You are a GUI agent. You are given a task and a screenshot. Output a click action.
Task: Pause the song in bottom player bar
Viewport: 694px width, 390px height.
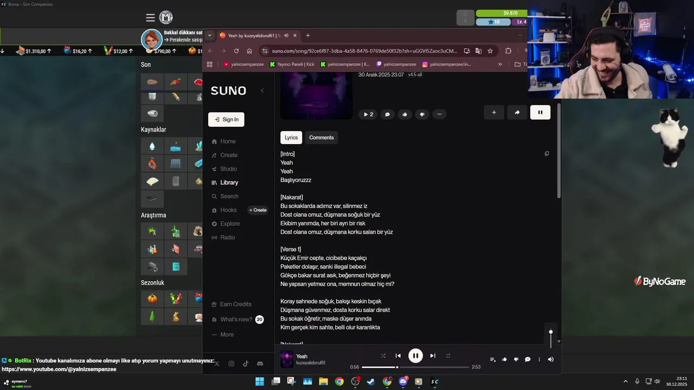tap(415, 356)
